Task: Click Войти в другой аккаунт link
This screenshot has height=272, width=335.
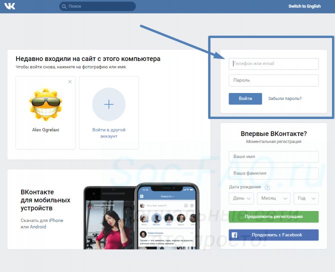Action: [108, 133]
